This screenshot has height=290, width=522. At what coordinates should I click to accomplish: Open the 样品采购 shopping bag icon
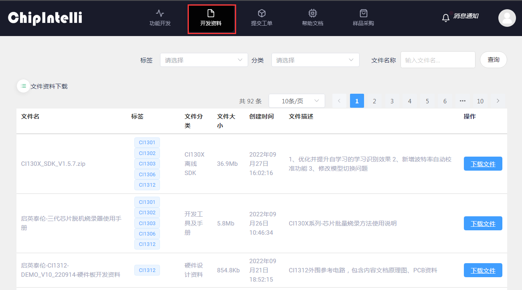pos(363,13)
